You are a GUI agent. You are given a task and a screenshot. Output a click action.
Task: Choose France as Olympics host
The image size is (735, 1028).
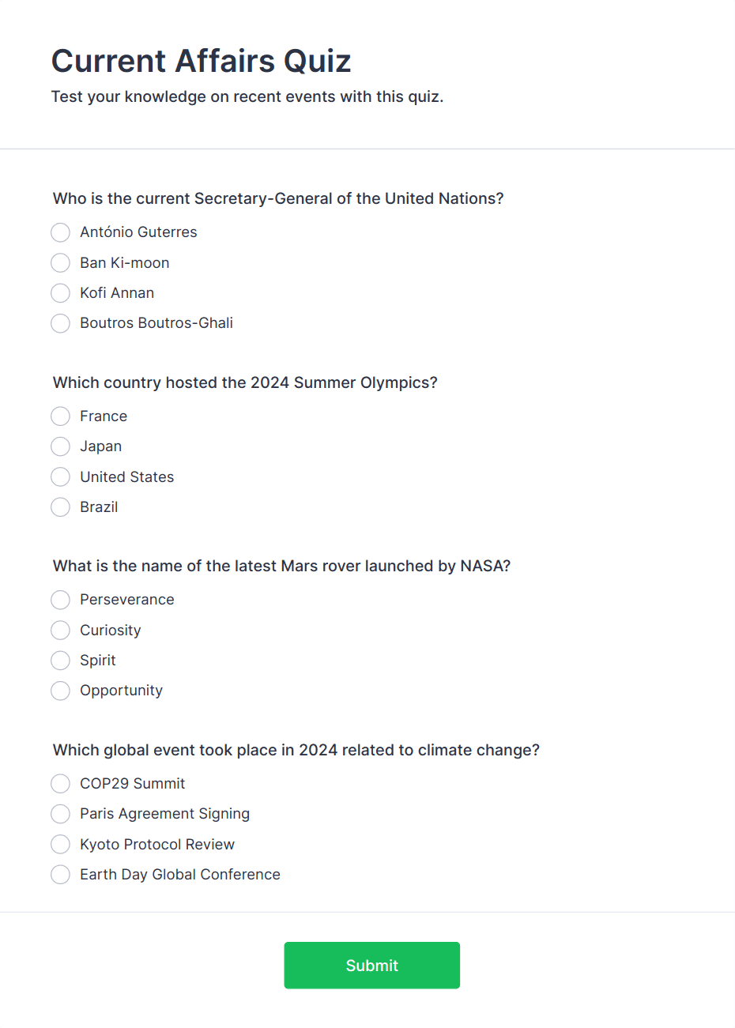click(61, 416)
